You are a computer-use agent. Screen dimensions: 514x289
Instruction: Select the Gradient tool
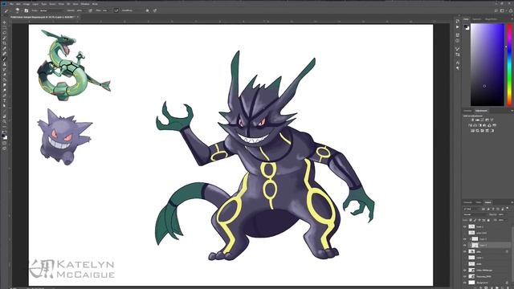[x=4, y=79]
